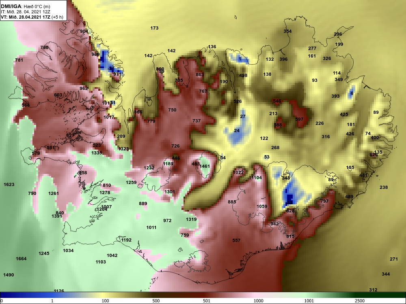Click the 500 mark on the colour scale
406x304 pixels.
156,301
